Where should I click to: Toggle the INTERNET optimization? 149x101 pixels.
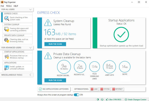coord(118,89)
